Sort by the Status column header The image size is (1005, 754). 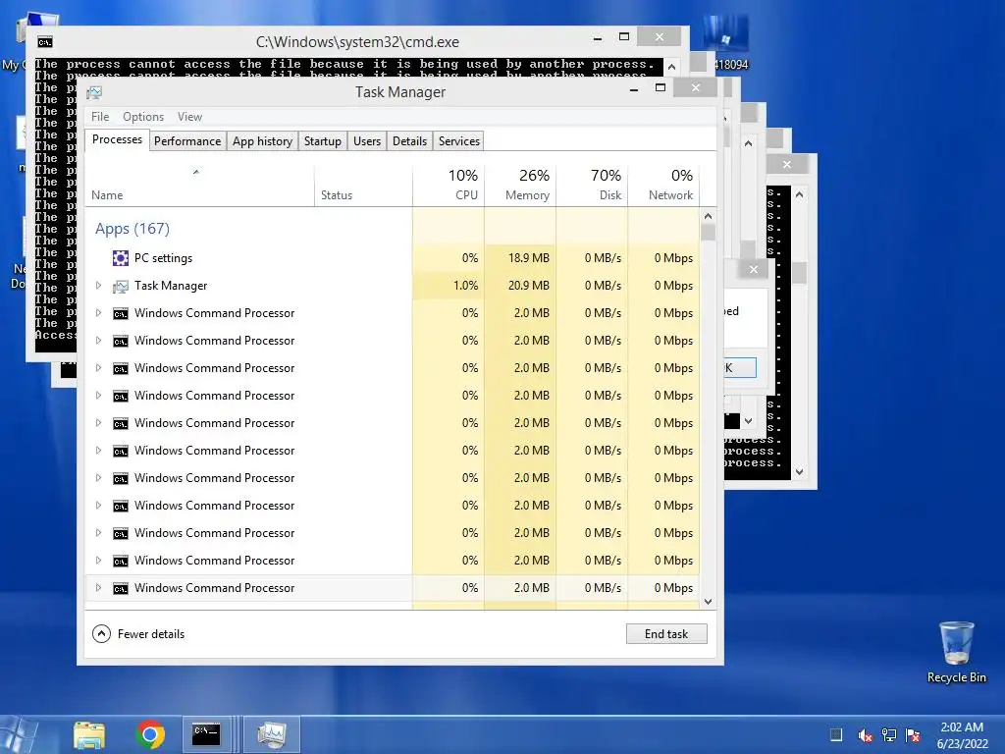point(363,186)
